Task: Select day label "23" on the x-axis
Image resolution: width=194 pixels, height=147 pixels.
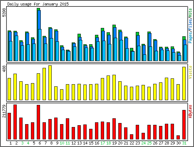Action: [x=138, y=143]
